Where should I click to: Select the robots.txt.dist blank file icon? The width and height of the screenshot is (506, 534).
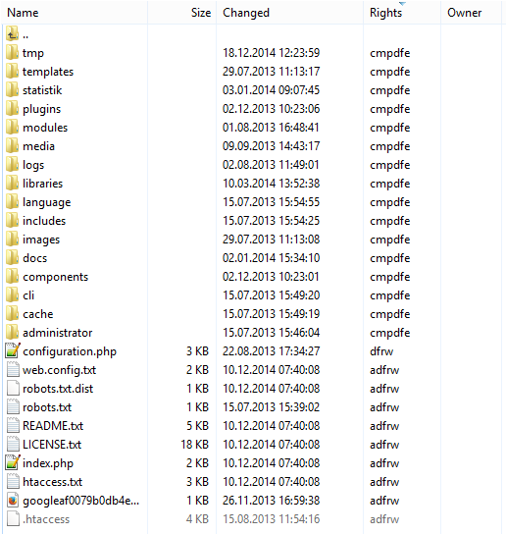[x=13, y=389]
